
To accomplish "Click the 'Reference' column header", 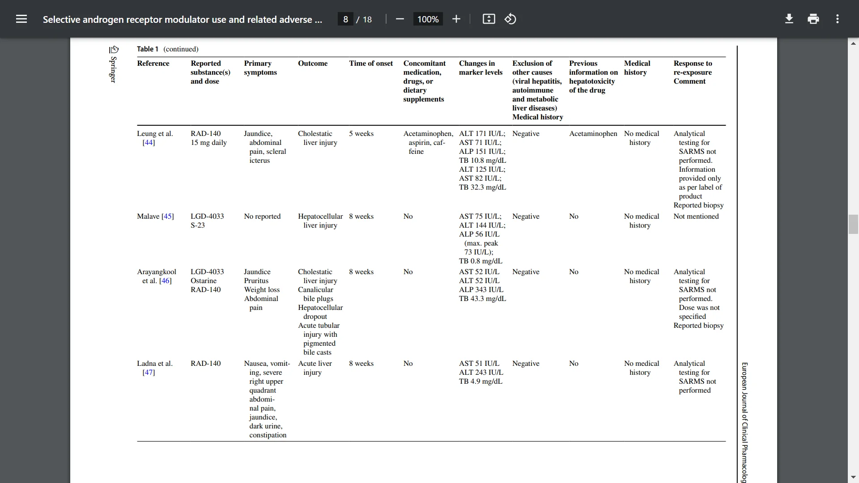I will pos(153,64).
